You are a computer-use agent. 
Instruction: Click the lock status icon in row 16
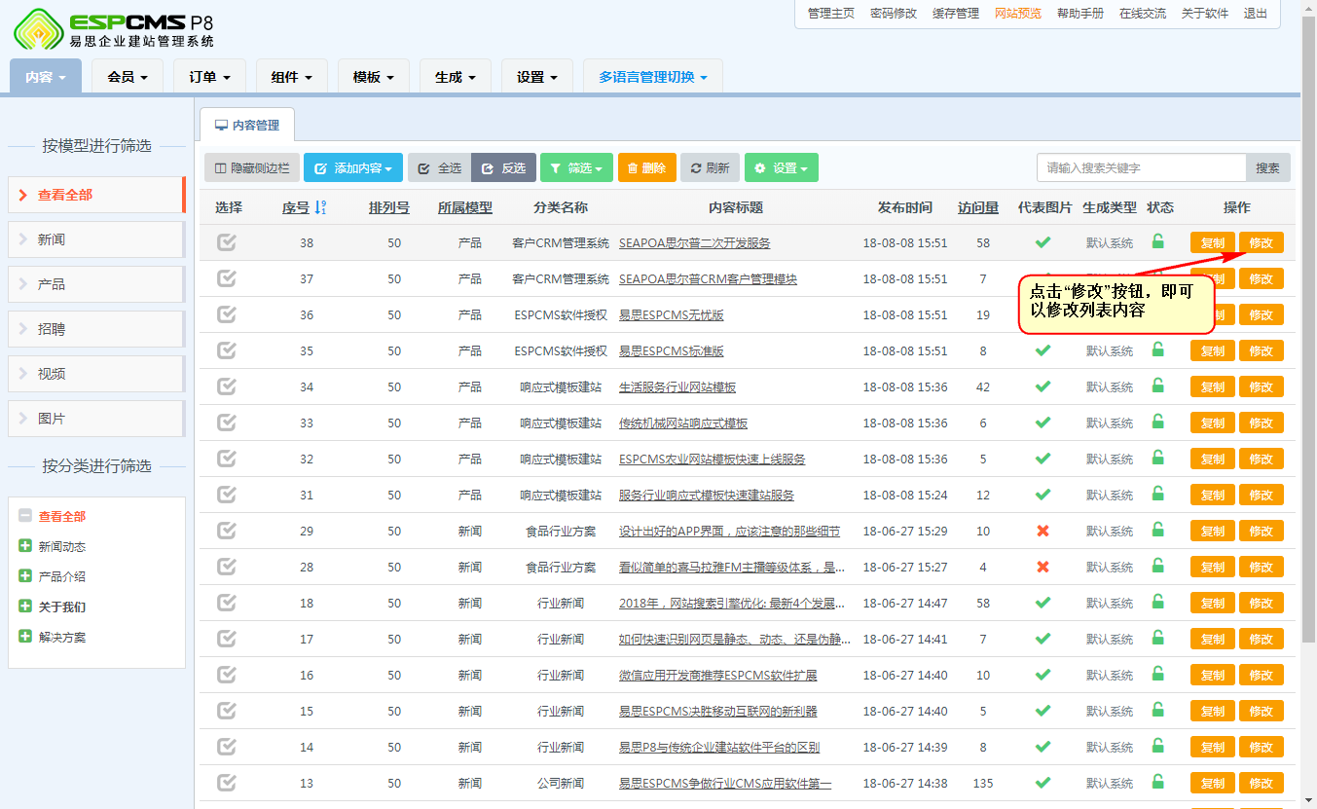coord(1157,674)
